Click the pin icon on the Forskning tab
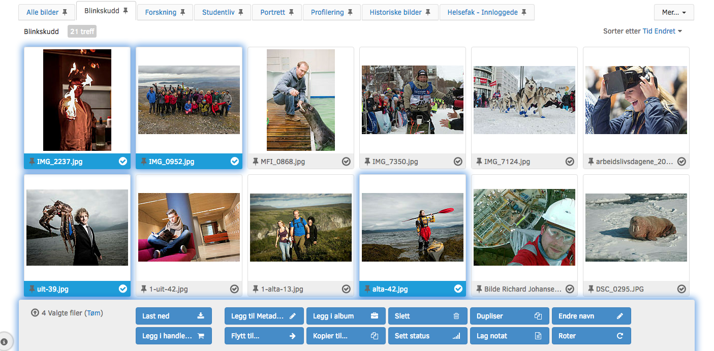 [x=182, y=12]
